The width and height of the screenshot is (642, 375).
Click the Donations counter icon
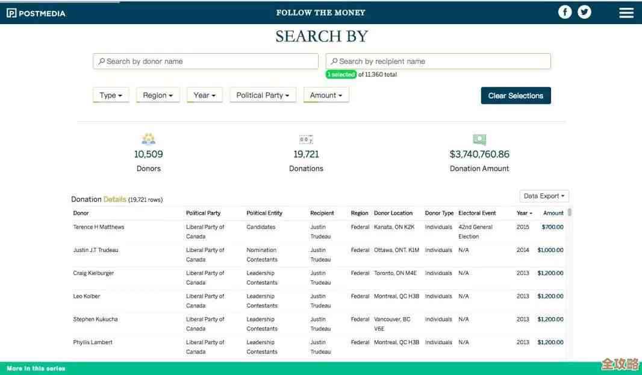coord(306,139)
